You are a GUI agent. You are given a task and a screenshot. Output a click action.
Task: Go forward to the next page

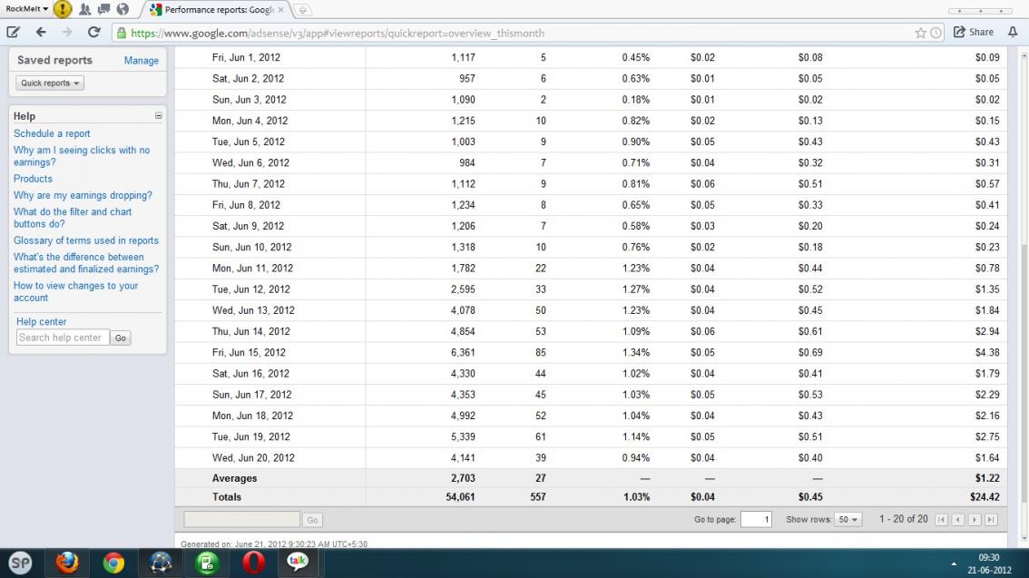(67, 32)
